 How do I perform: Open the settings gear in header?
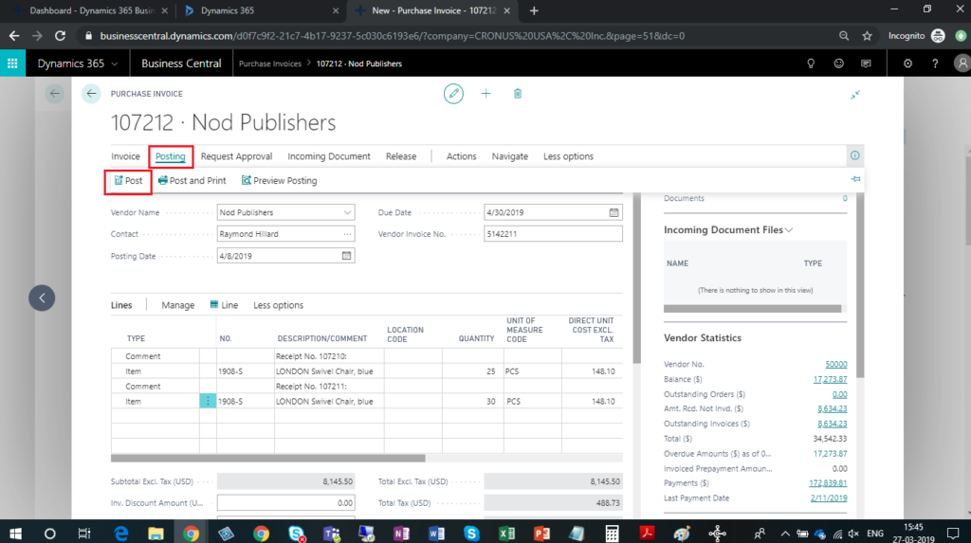point(907,63)
